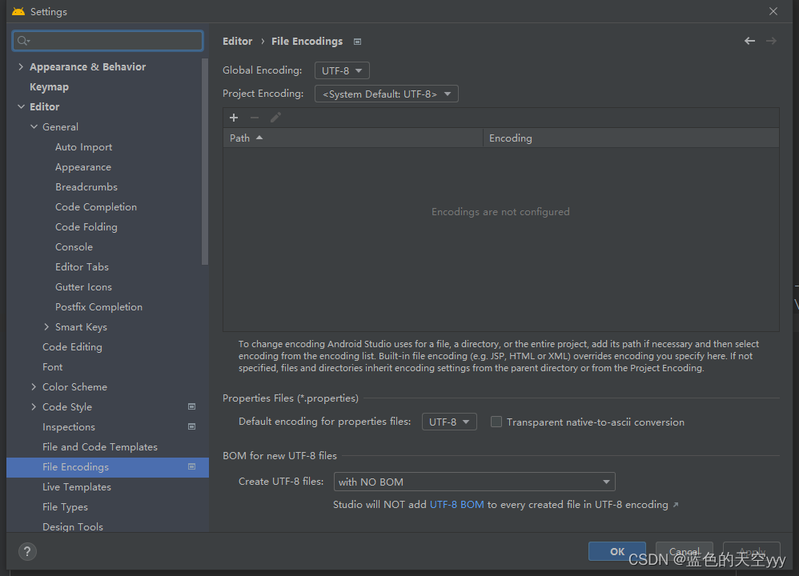Click the remove path minus icon

click(253, 117)
